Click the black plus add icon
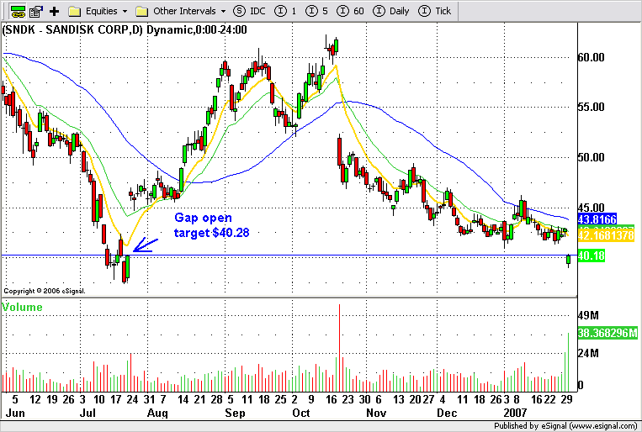This screenshot has width=642, height=432. coord(54,11)
